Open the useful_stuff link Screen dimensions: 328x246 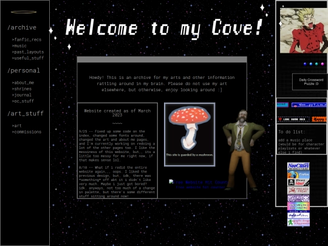click(x=28, y=58)
